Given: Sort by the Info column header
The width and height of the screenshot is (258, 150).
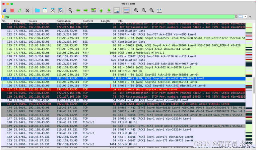Looking at the screenshot, I should pyautogui.click(x=181, y=21).
